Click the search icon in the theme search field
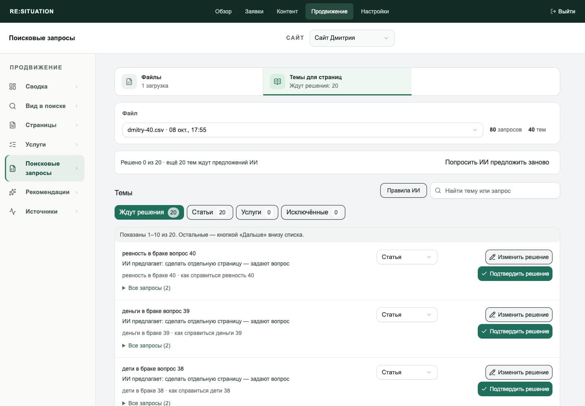585x406 pixels. tap(438, 190)
